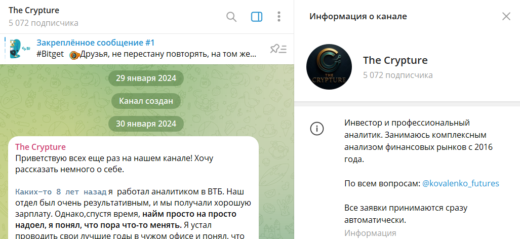Click the 'Информация о канале' panel title

(x=358, y=16)
